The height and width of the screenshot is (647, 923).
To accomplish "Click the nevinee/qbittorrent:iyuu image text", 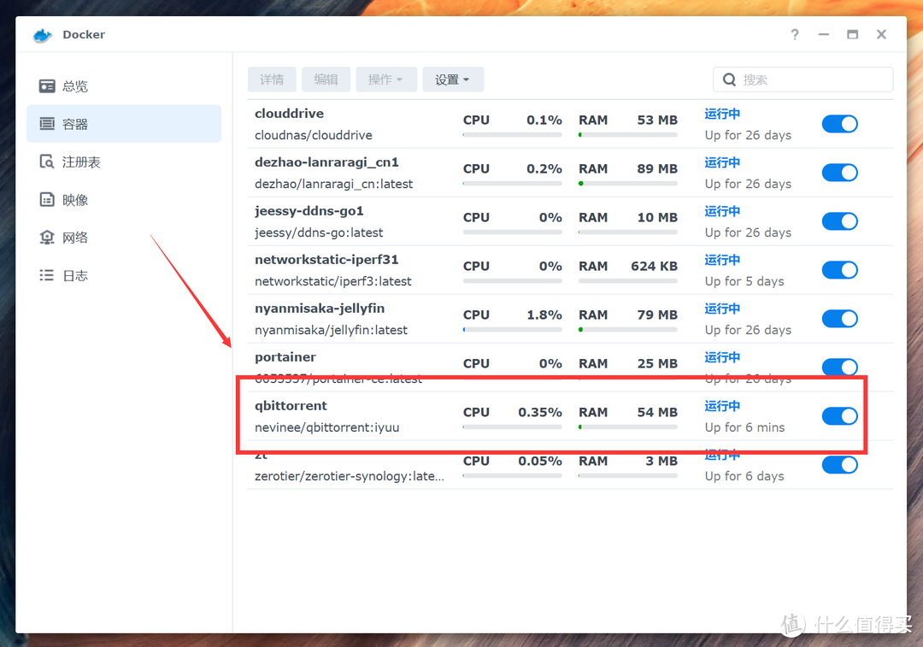I will [326, 427].
